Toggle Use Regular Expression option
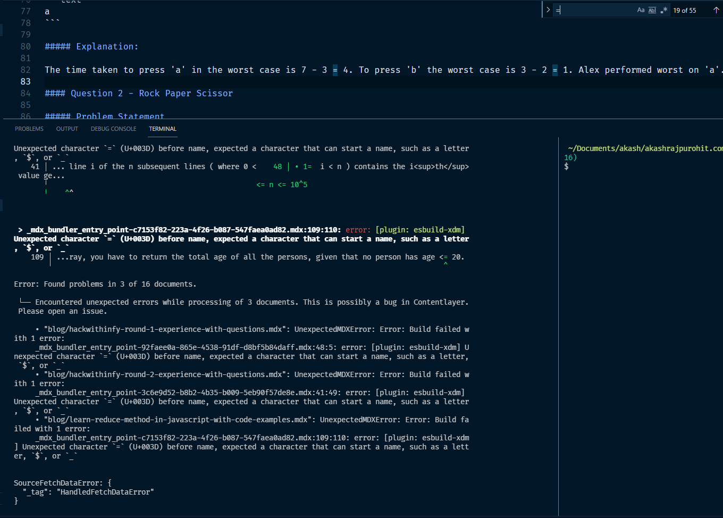This screenshot has height=518, width=723. (663, 10)
